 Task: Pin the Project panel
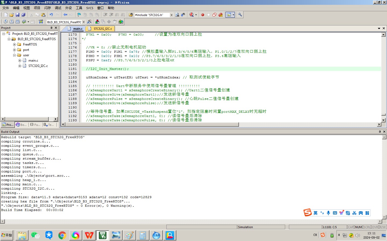click(x=51, y=28)
